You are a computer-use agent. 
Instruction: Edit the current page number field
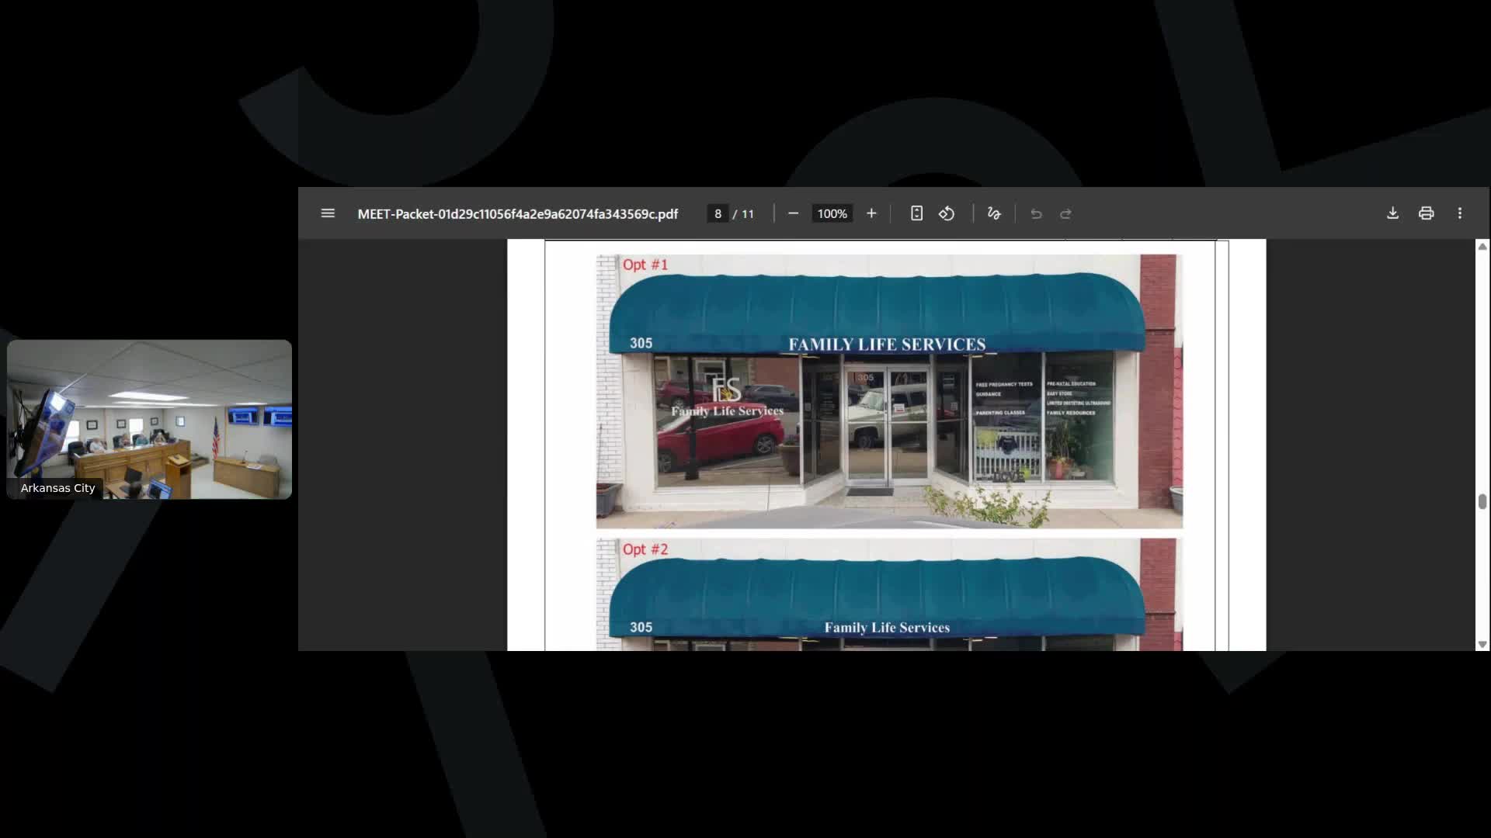(718, 213)
